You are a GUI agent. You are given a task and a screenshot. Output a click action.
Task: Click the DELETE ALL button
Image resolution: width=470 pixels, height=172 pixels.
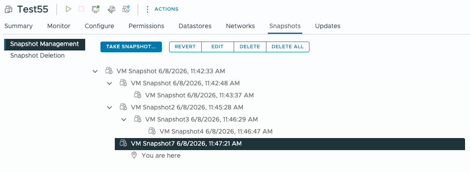pyautogui.click(x=288, y=47)
